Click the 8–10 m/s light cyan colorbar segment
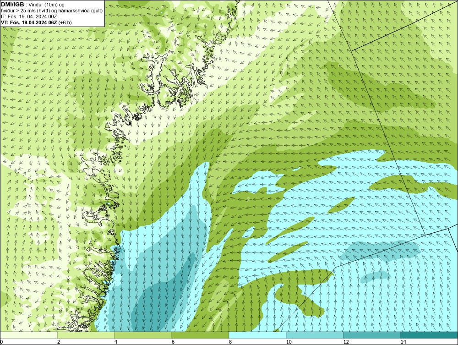 click(x=257, y=335)
